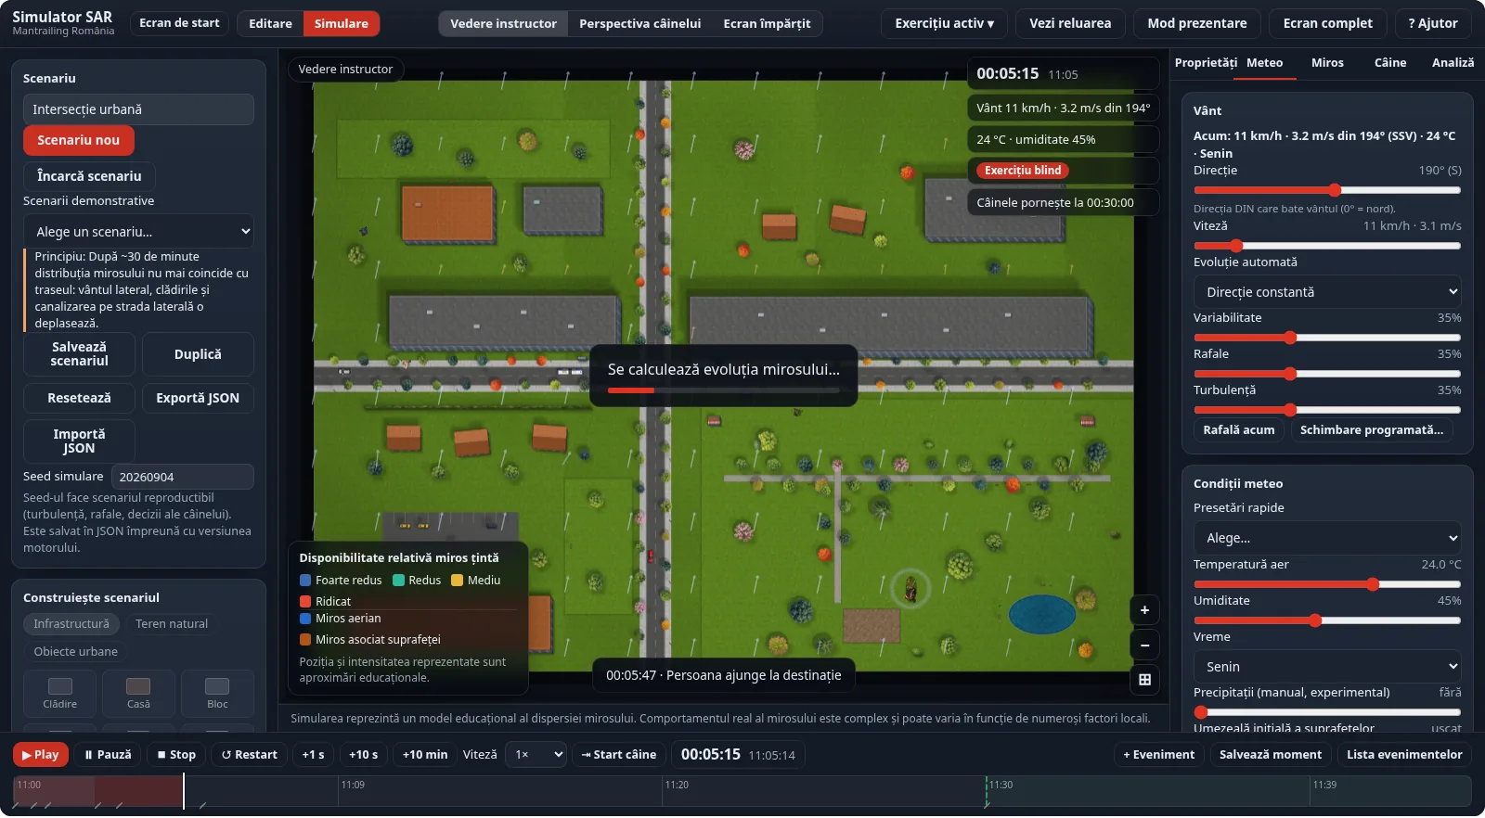Select Teren natural build category
The width and height of the screenshot is (1485, 818).
172,624
